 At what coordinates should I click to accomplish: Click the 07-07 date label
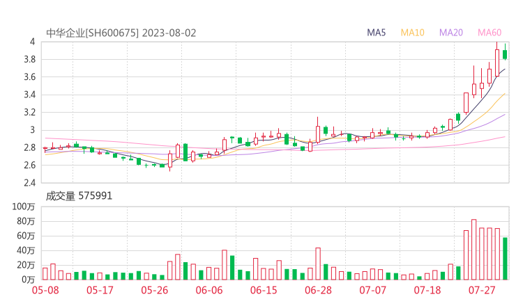(373, 290)
